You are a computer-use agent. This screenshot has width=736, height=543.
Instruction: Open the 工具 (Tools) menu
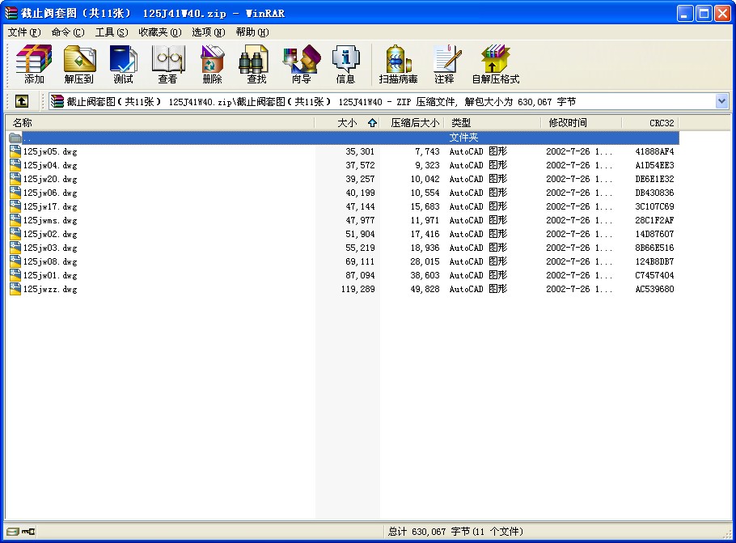[x=111, y=32]
